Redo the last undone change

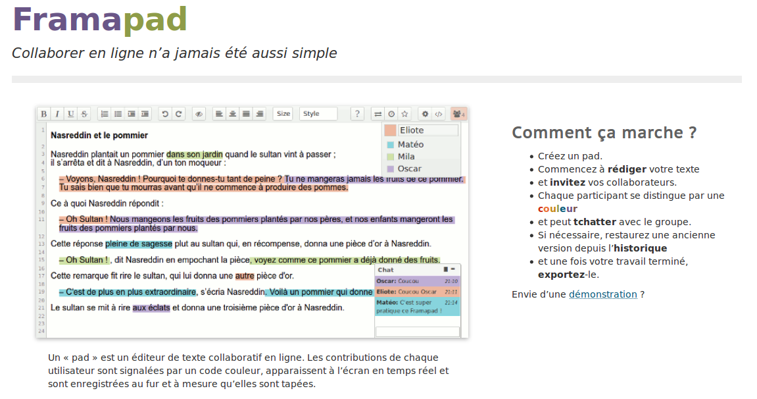pos(179,114)
